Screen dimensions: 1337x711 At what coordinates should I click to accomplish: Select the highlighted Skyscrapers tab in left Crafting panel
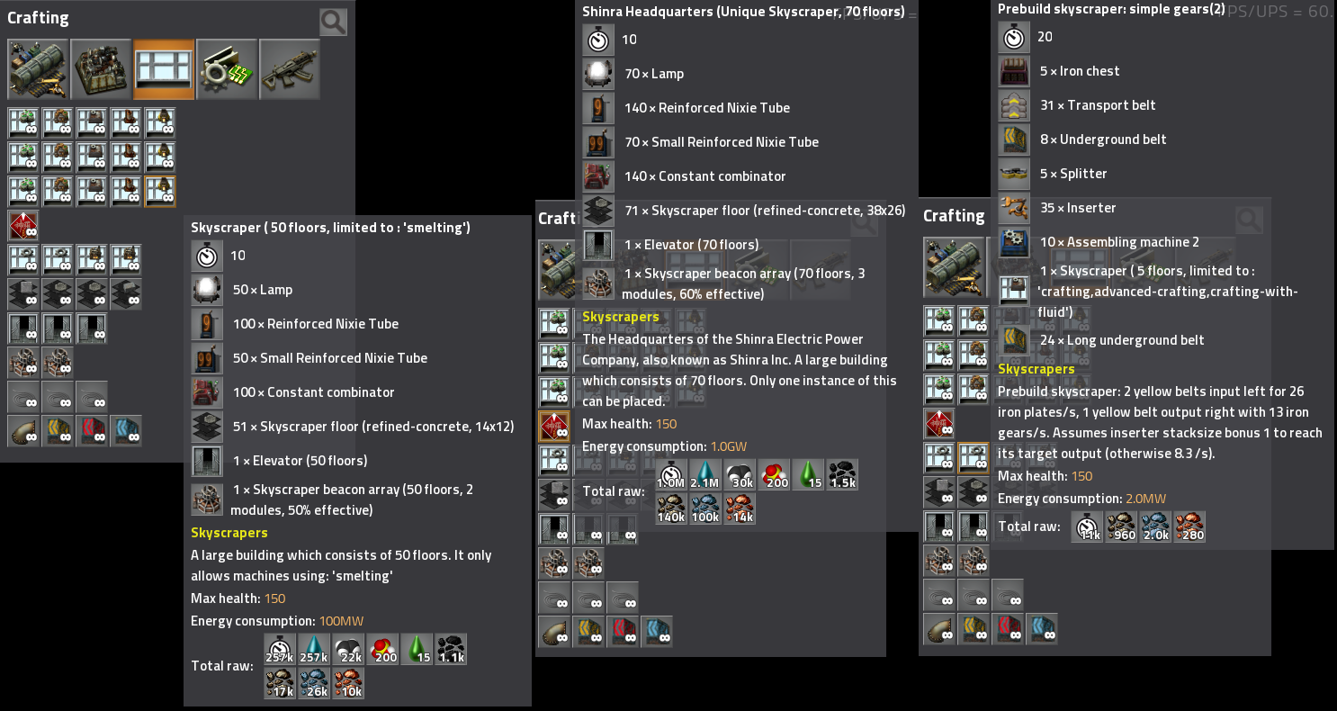pyautogui.click(x=164, y=69)
